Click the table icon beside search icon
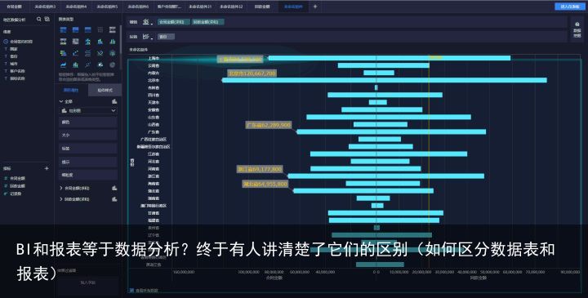This screenshot has width=588, height=298. pyautogui.click(x=47, y=19)
